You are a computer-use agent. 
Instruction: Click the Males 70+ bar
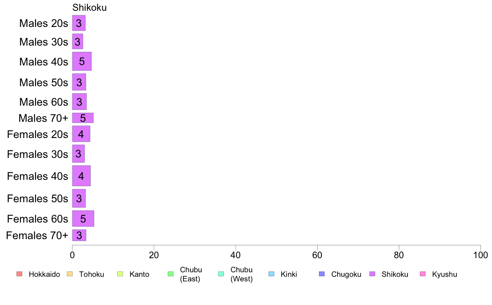pyautogui.click(x=83, y=118)
